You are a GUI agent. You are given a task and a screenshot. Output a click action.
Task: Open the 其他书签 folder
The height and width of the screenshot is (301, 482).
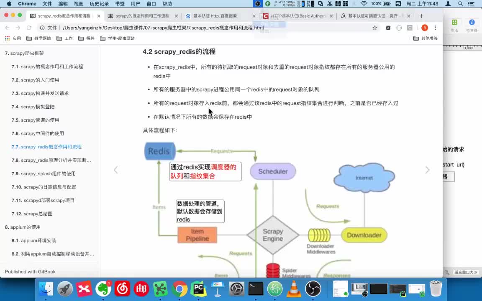coord(426,38)
